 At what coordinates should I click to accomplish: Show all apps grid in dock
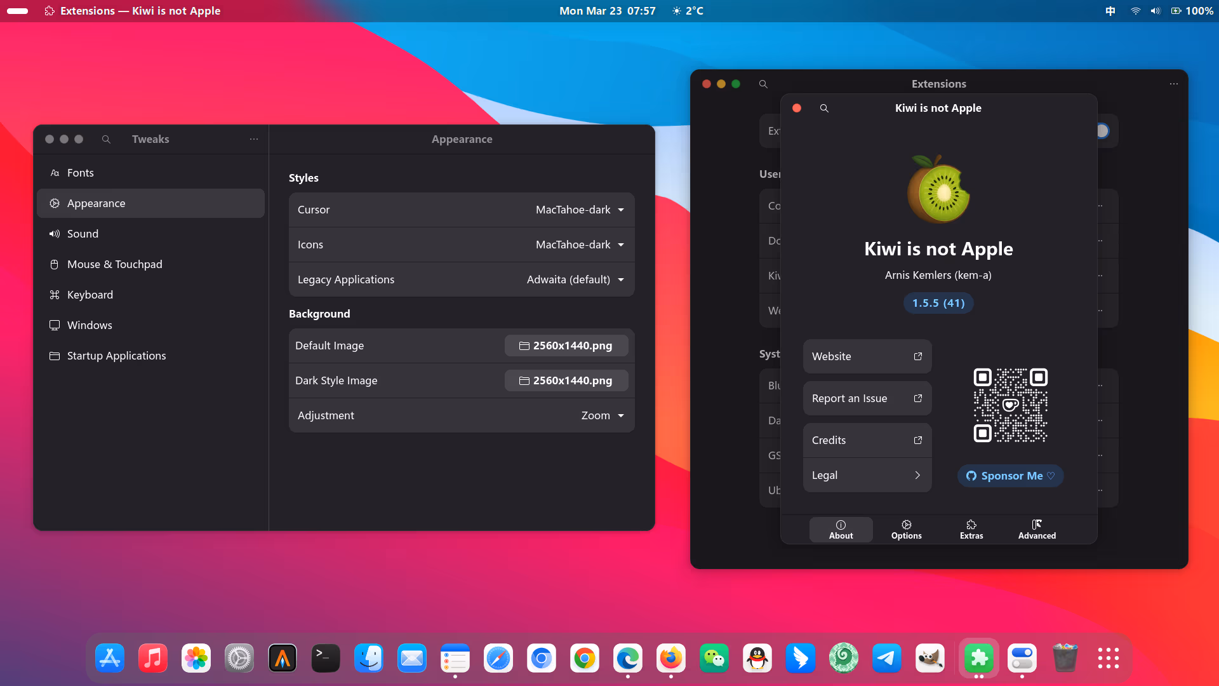click(1109, 658)
